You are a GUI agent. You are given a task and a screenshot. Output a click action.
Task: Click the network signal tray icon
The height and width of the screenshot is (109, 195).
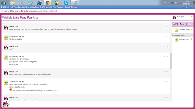coord(179,3)
